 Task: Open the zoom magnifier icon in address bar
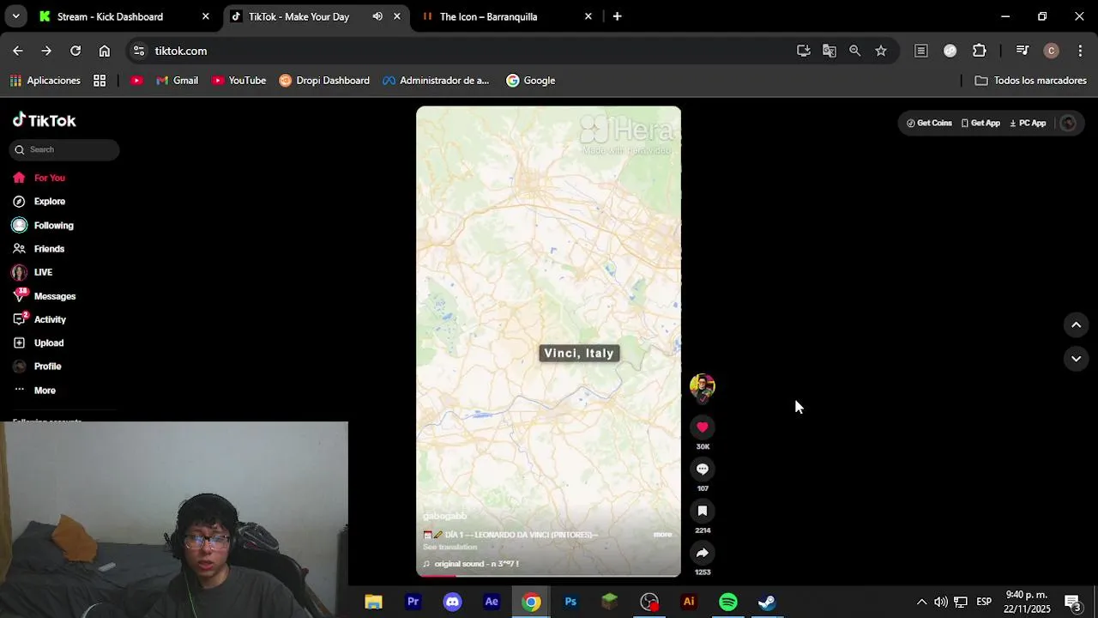855,51
